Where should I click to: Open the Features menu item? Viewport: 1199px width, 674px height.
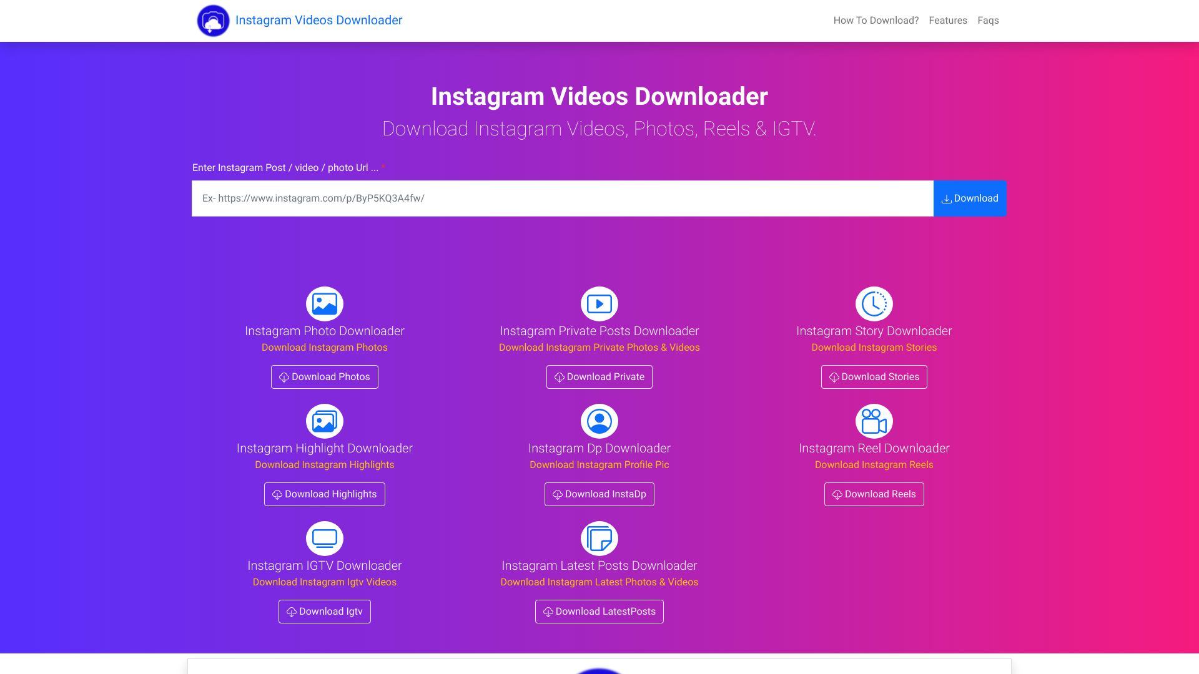coord(948,21)
